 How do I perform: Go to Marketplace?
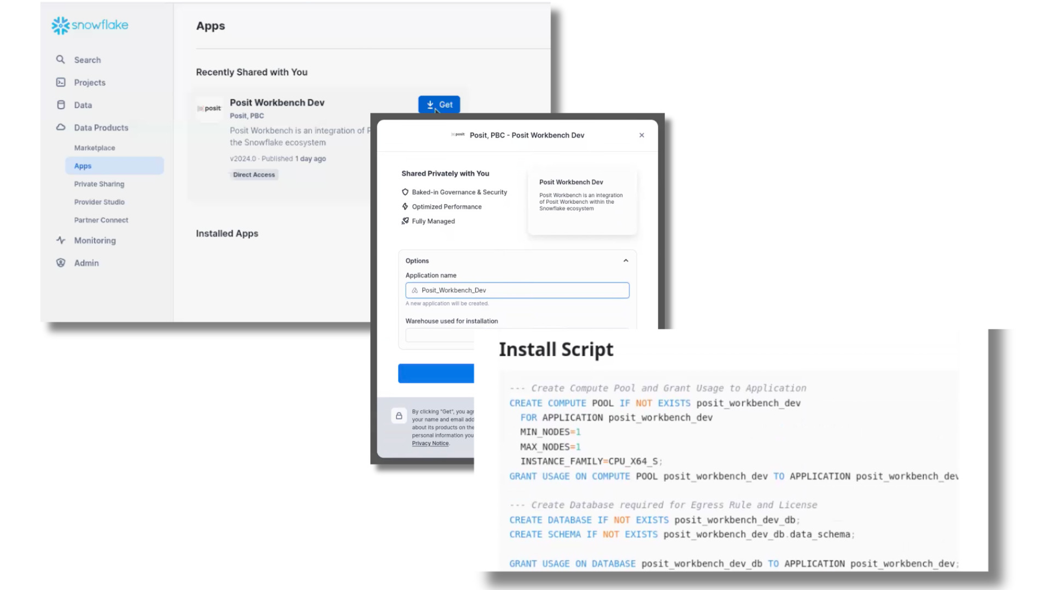95,147
